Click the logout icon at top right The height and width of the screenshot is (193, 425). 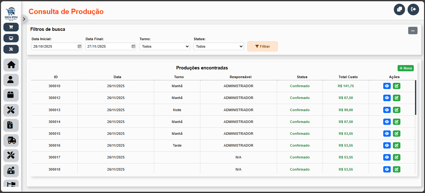(413, 9)
